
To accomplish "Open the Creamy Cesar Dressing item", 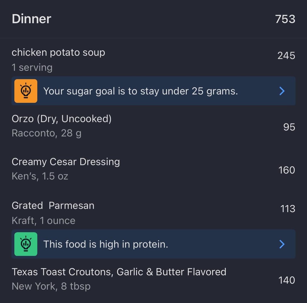I will 153,169.
